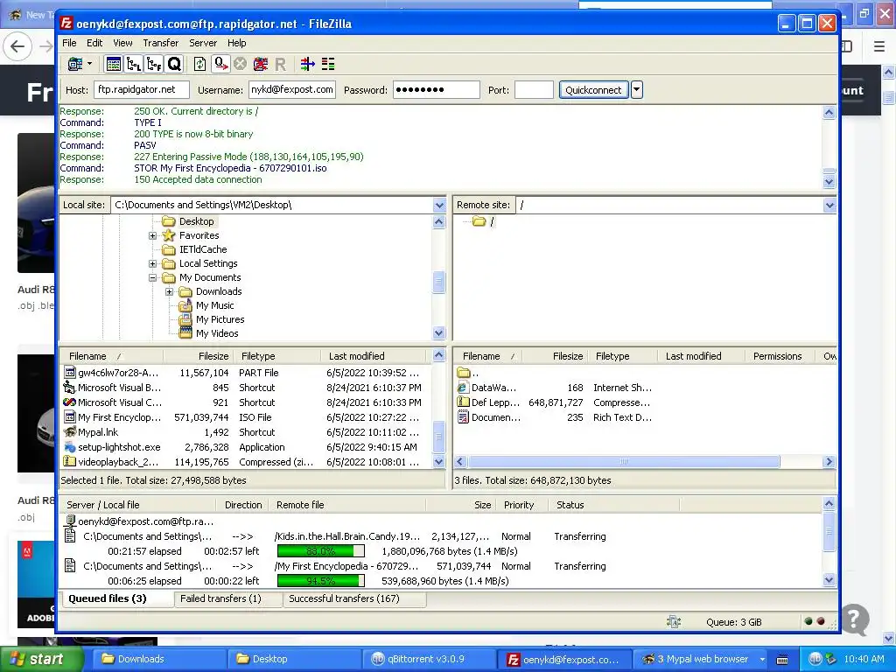This screenshot has height=672, width=896.
Task: Open the Local site path dropdown
Action: 439,205
